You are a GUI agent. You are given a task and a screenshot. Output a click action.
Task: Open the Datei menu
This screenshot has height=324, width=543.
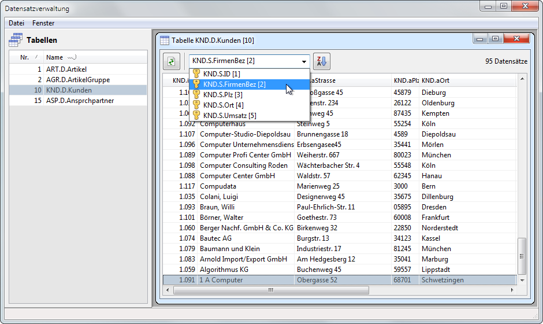[x=16, y=23]
